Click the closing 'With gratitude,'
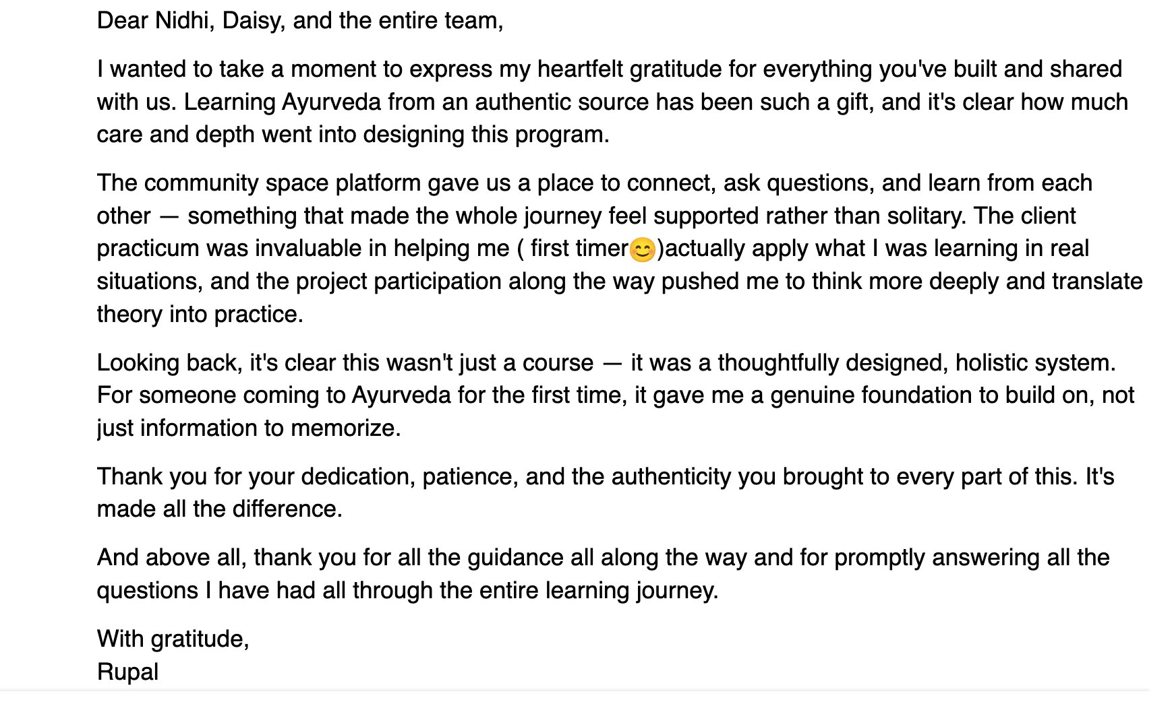The width and height of the screenshot is (1172, 702). click(x=173, y=639)
